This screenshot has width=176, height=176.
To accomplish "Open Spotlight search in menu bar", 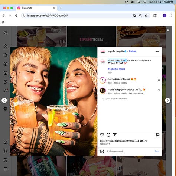I will point(139,2).
